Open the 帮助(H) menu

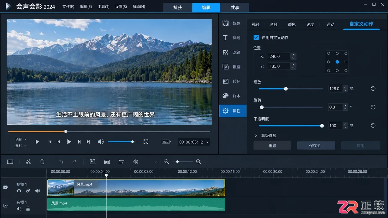click(139, 7)
